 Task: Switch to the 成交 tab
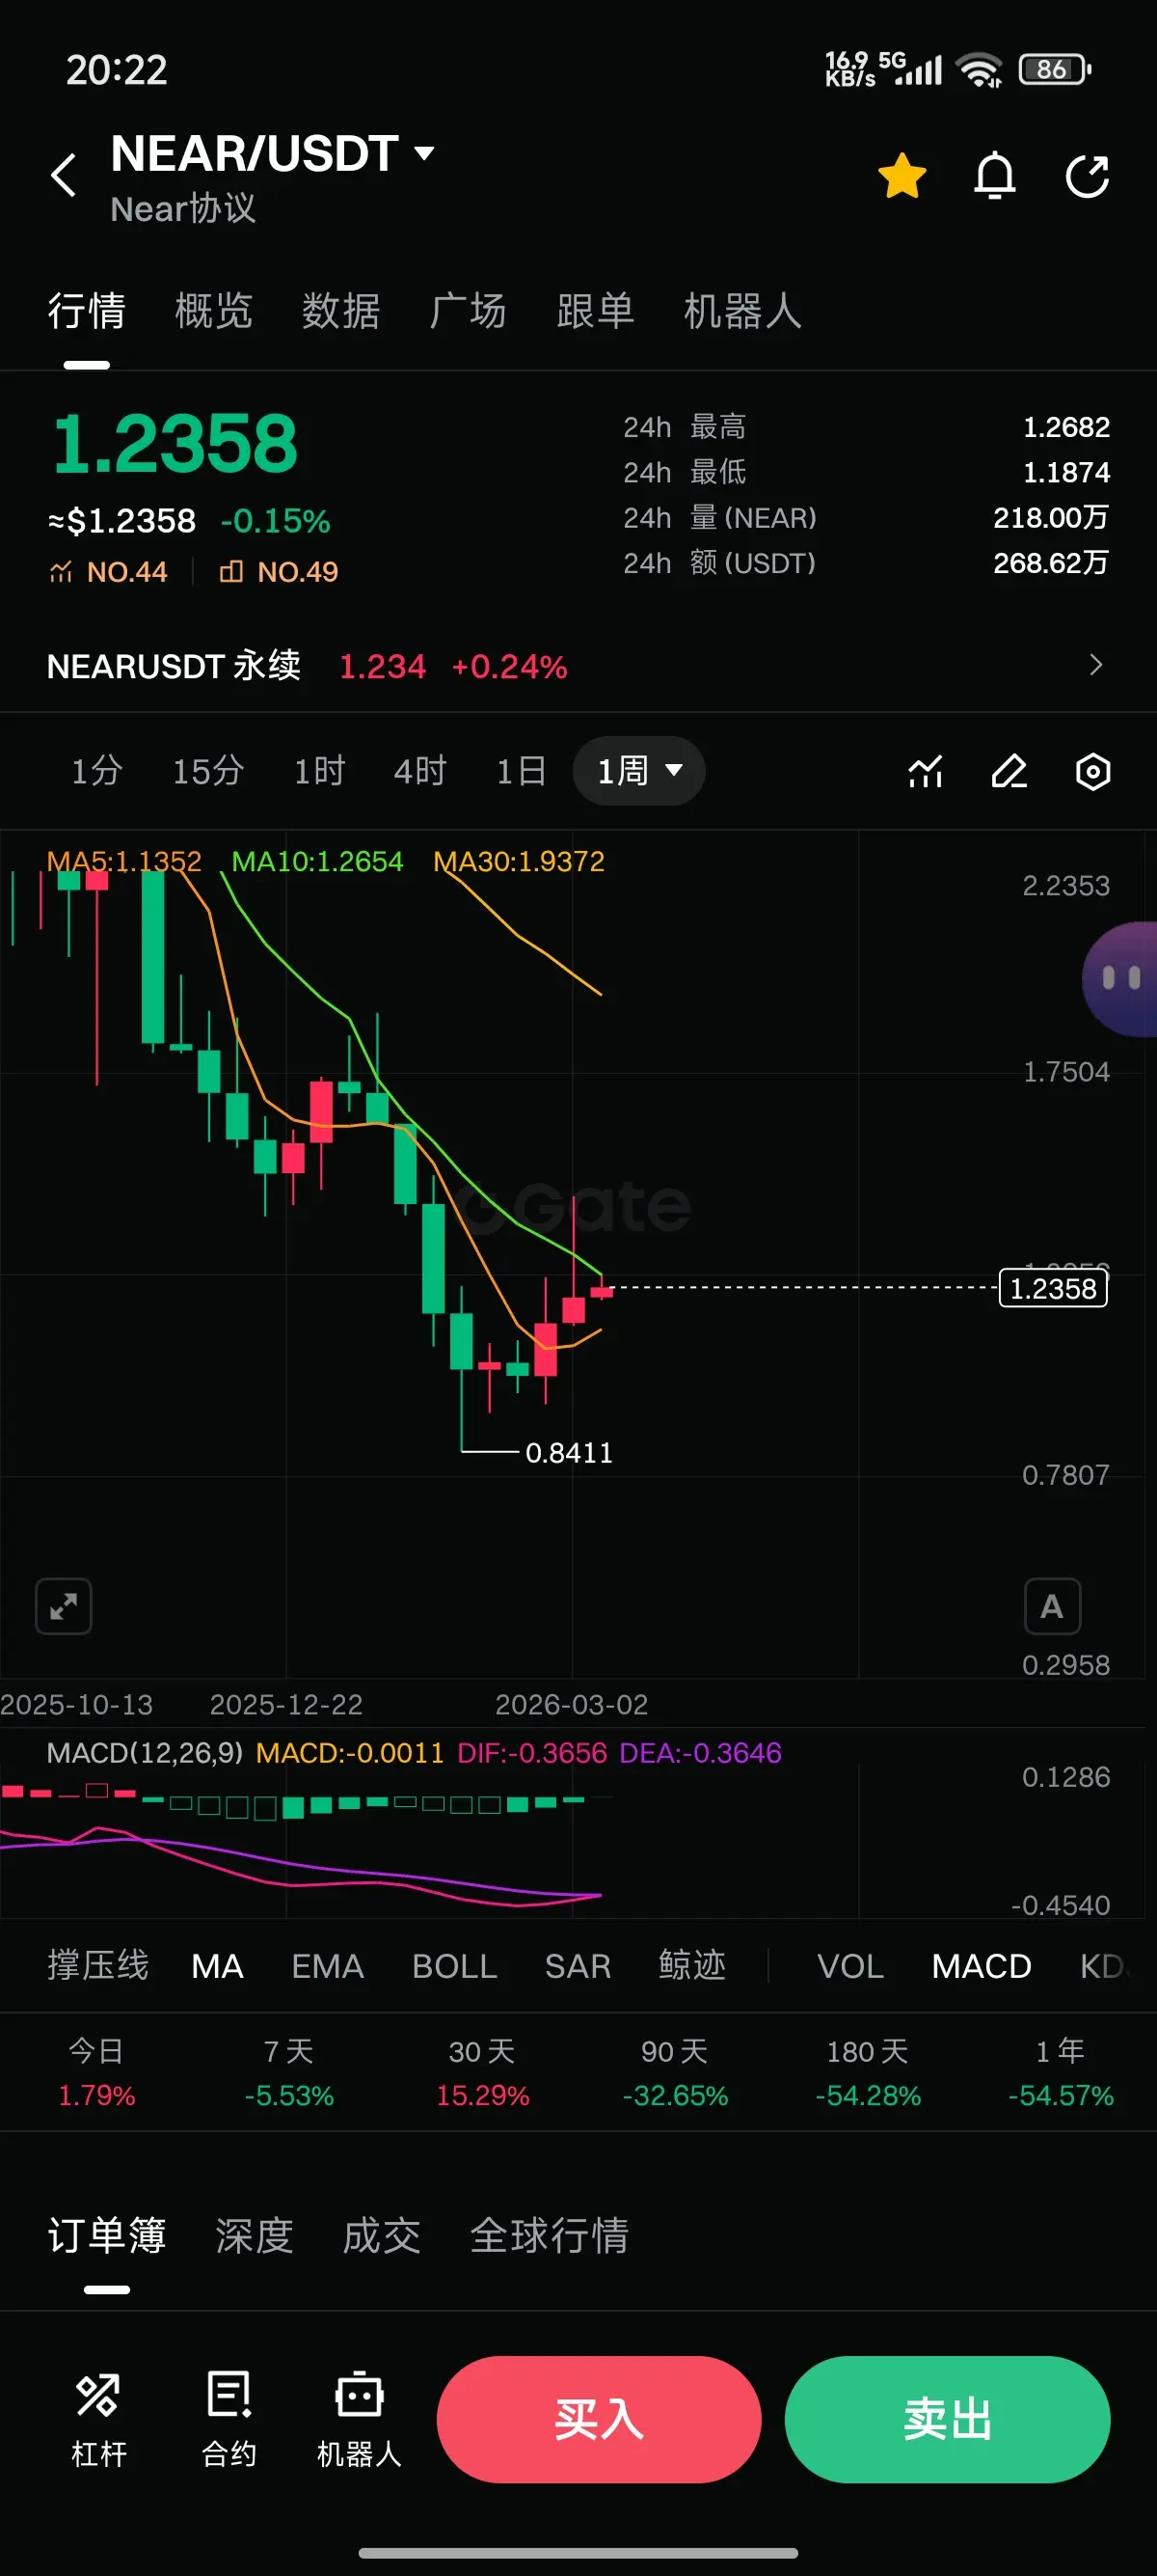pyautogui.click(x=382, y=2235)
